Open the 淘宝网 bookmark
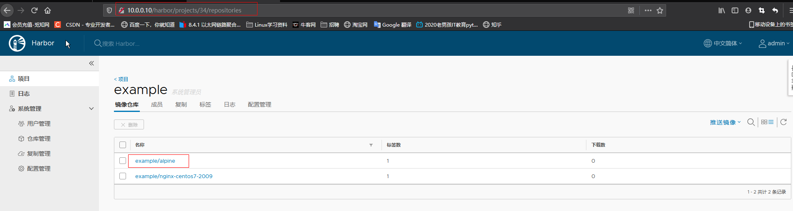This screenshot has width=793, height=211. (356, 25)
